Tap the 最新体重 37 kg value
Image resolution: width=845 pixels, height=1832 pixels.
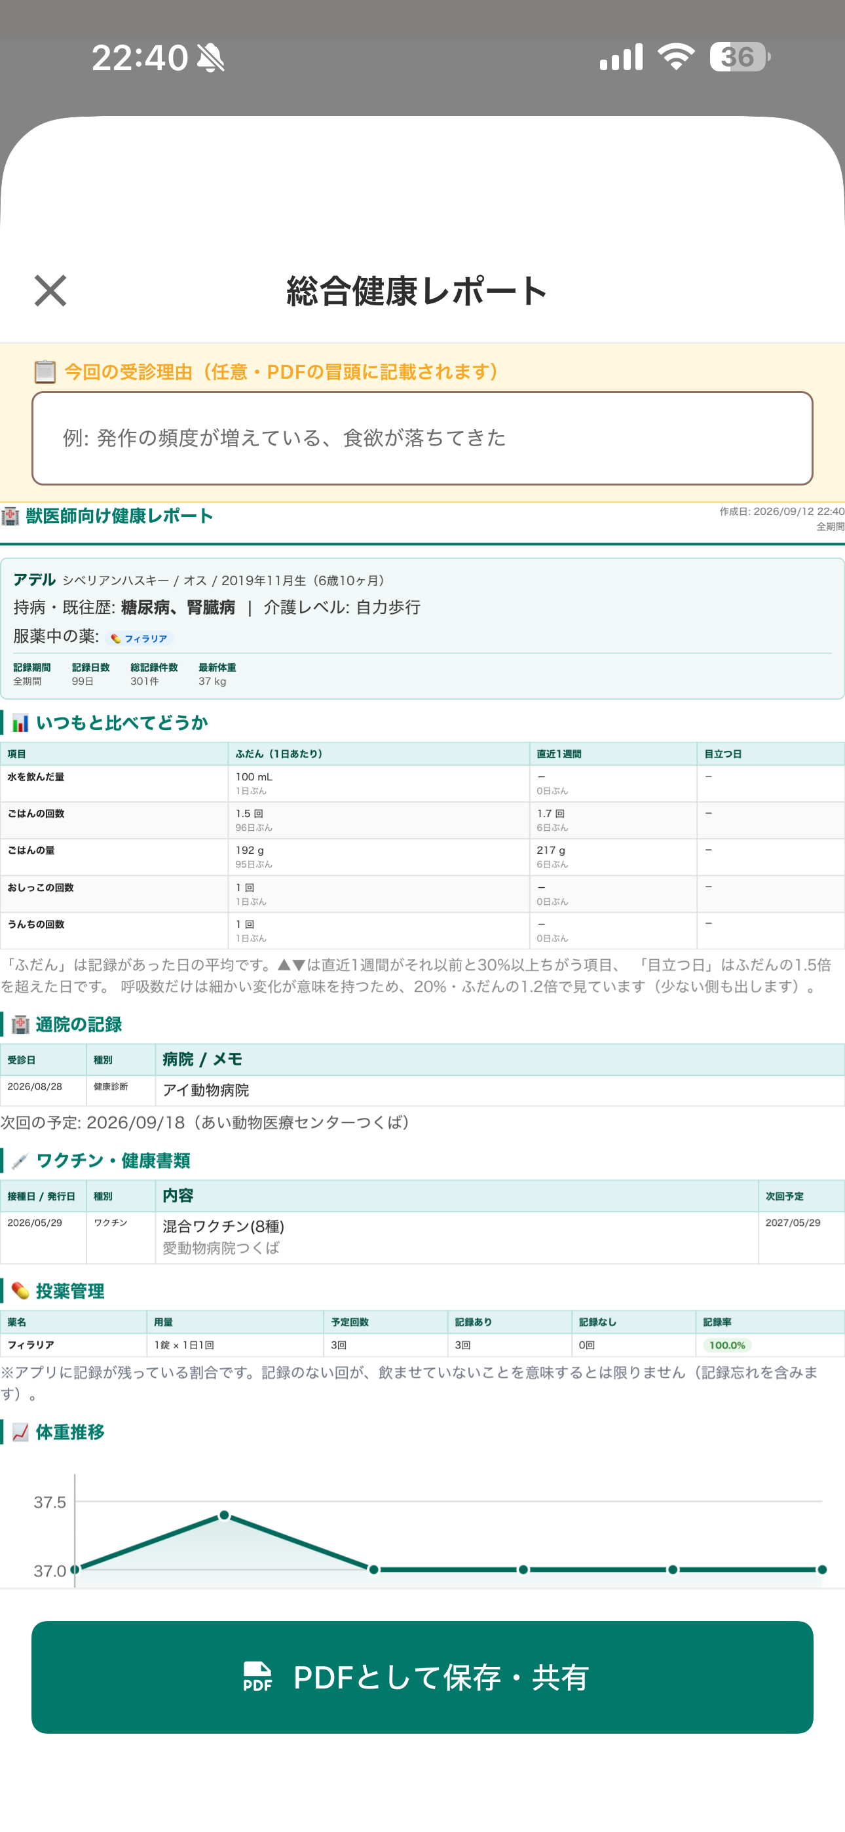point(212,681)
